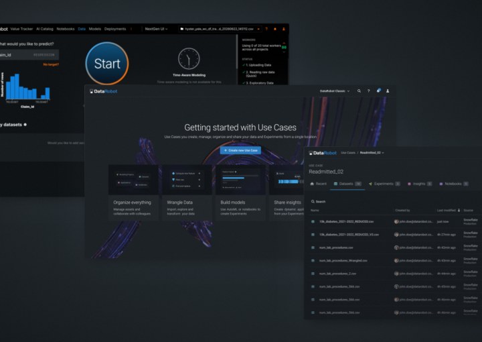Viewport: 482px width, 342px height.
Task: Click the sort arrow beside Last modified
Action: point(459,211)
